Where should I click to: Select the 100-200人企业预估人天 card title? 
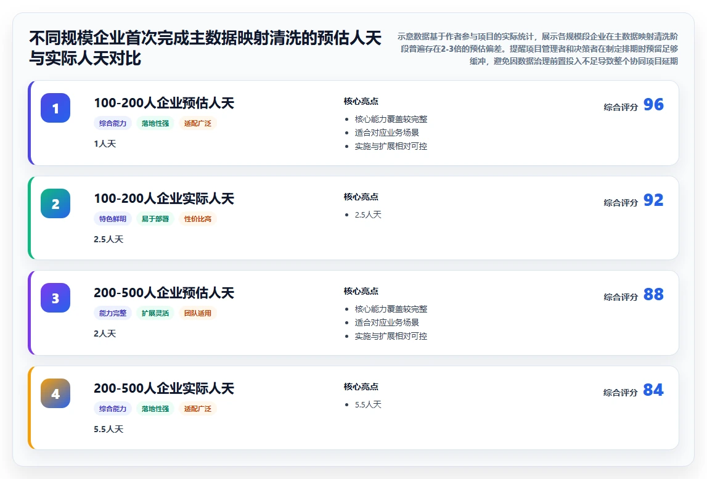pyautogui.click(x=164, y=103)
